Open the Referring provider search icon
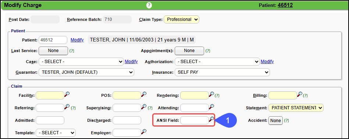This screenshot has height=139, width=349. click(67, 107)
